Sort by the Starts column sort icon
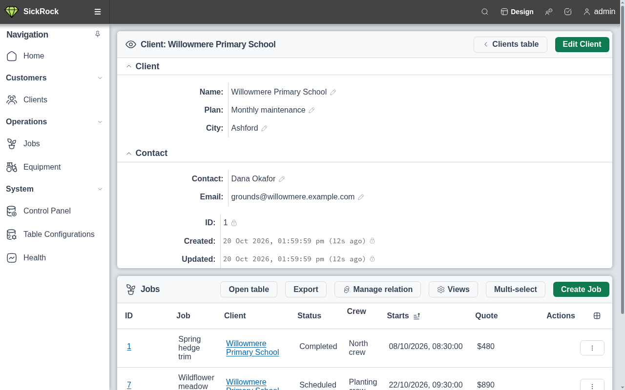 click(x=417, y=316)
